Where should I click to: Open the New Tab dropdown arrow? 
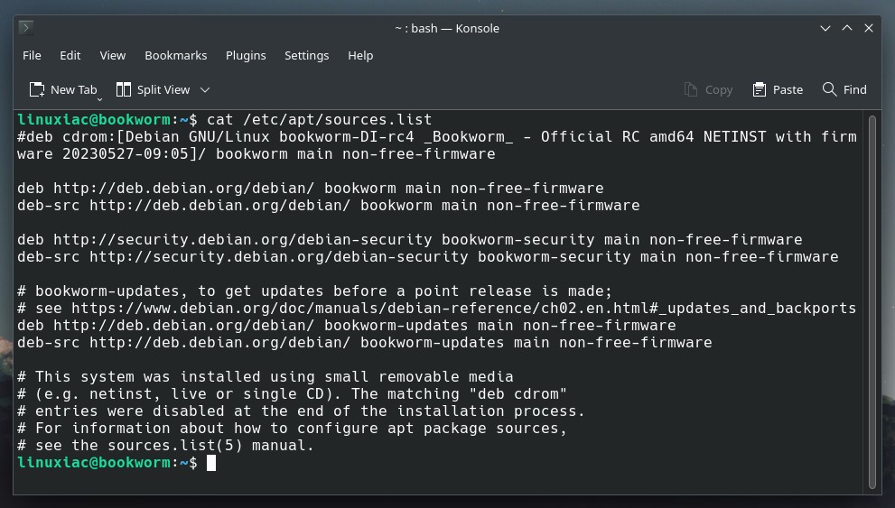[x=100, y=99]
